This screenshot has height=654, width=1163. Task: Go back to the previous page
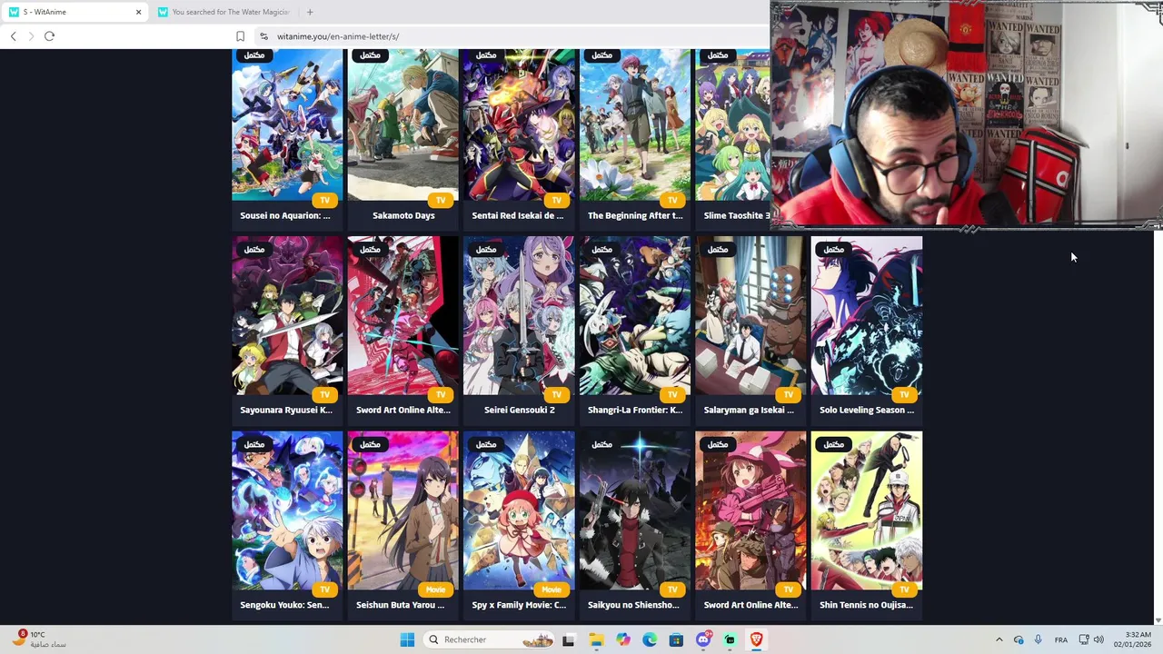pyautogui.click(x=13, y=36)
